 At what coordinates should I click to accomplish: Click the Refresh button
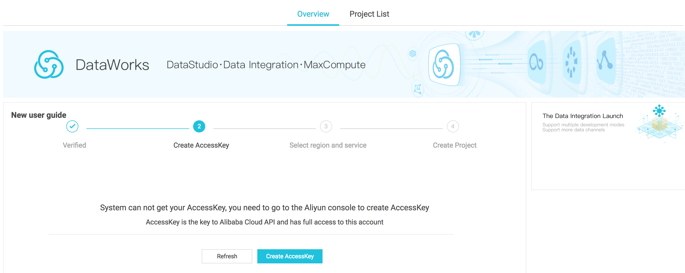(x=227, y=256)
